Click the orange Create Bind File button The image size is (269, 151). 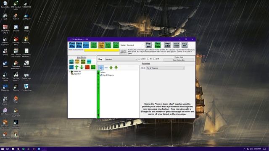point(101,45)
